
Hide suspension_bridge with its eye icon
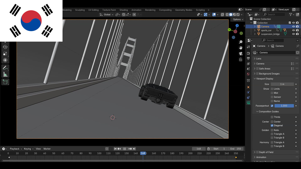293,34
